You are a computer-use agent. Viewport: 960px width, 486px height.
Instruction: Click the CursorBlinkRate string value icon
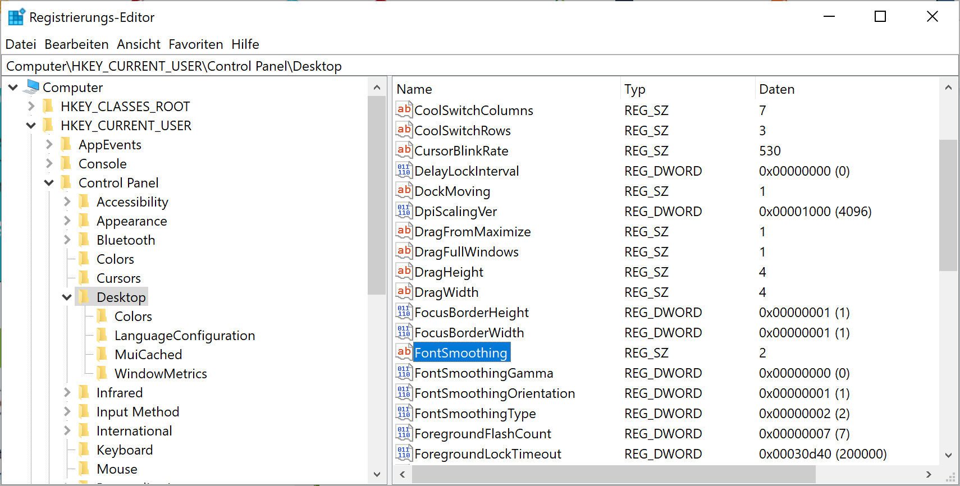404,150
